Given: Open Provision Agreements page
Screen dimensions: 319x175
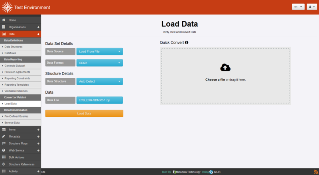Looking at the screenshot, I should pos(20,72).
